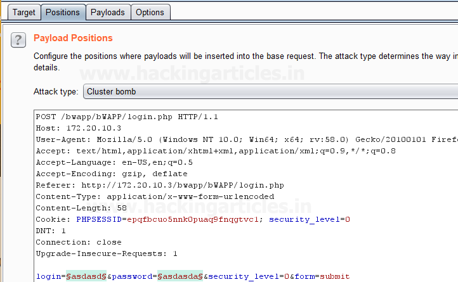The height and width of the screenshot is (282, 458).
Task: Open the Payloads tab
Action: pyautogui.click(x=108, y=12)
